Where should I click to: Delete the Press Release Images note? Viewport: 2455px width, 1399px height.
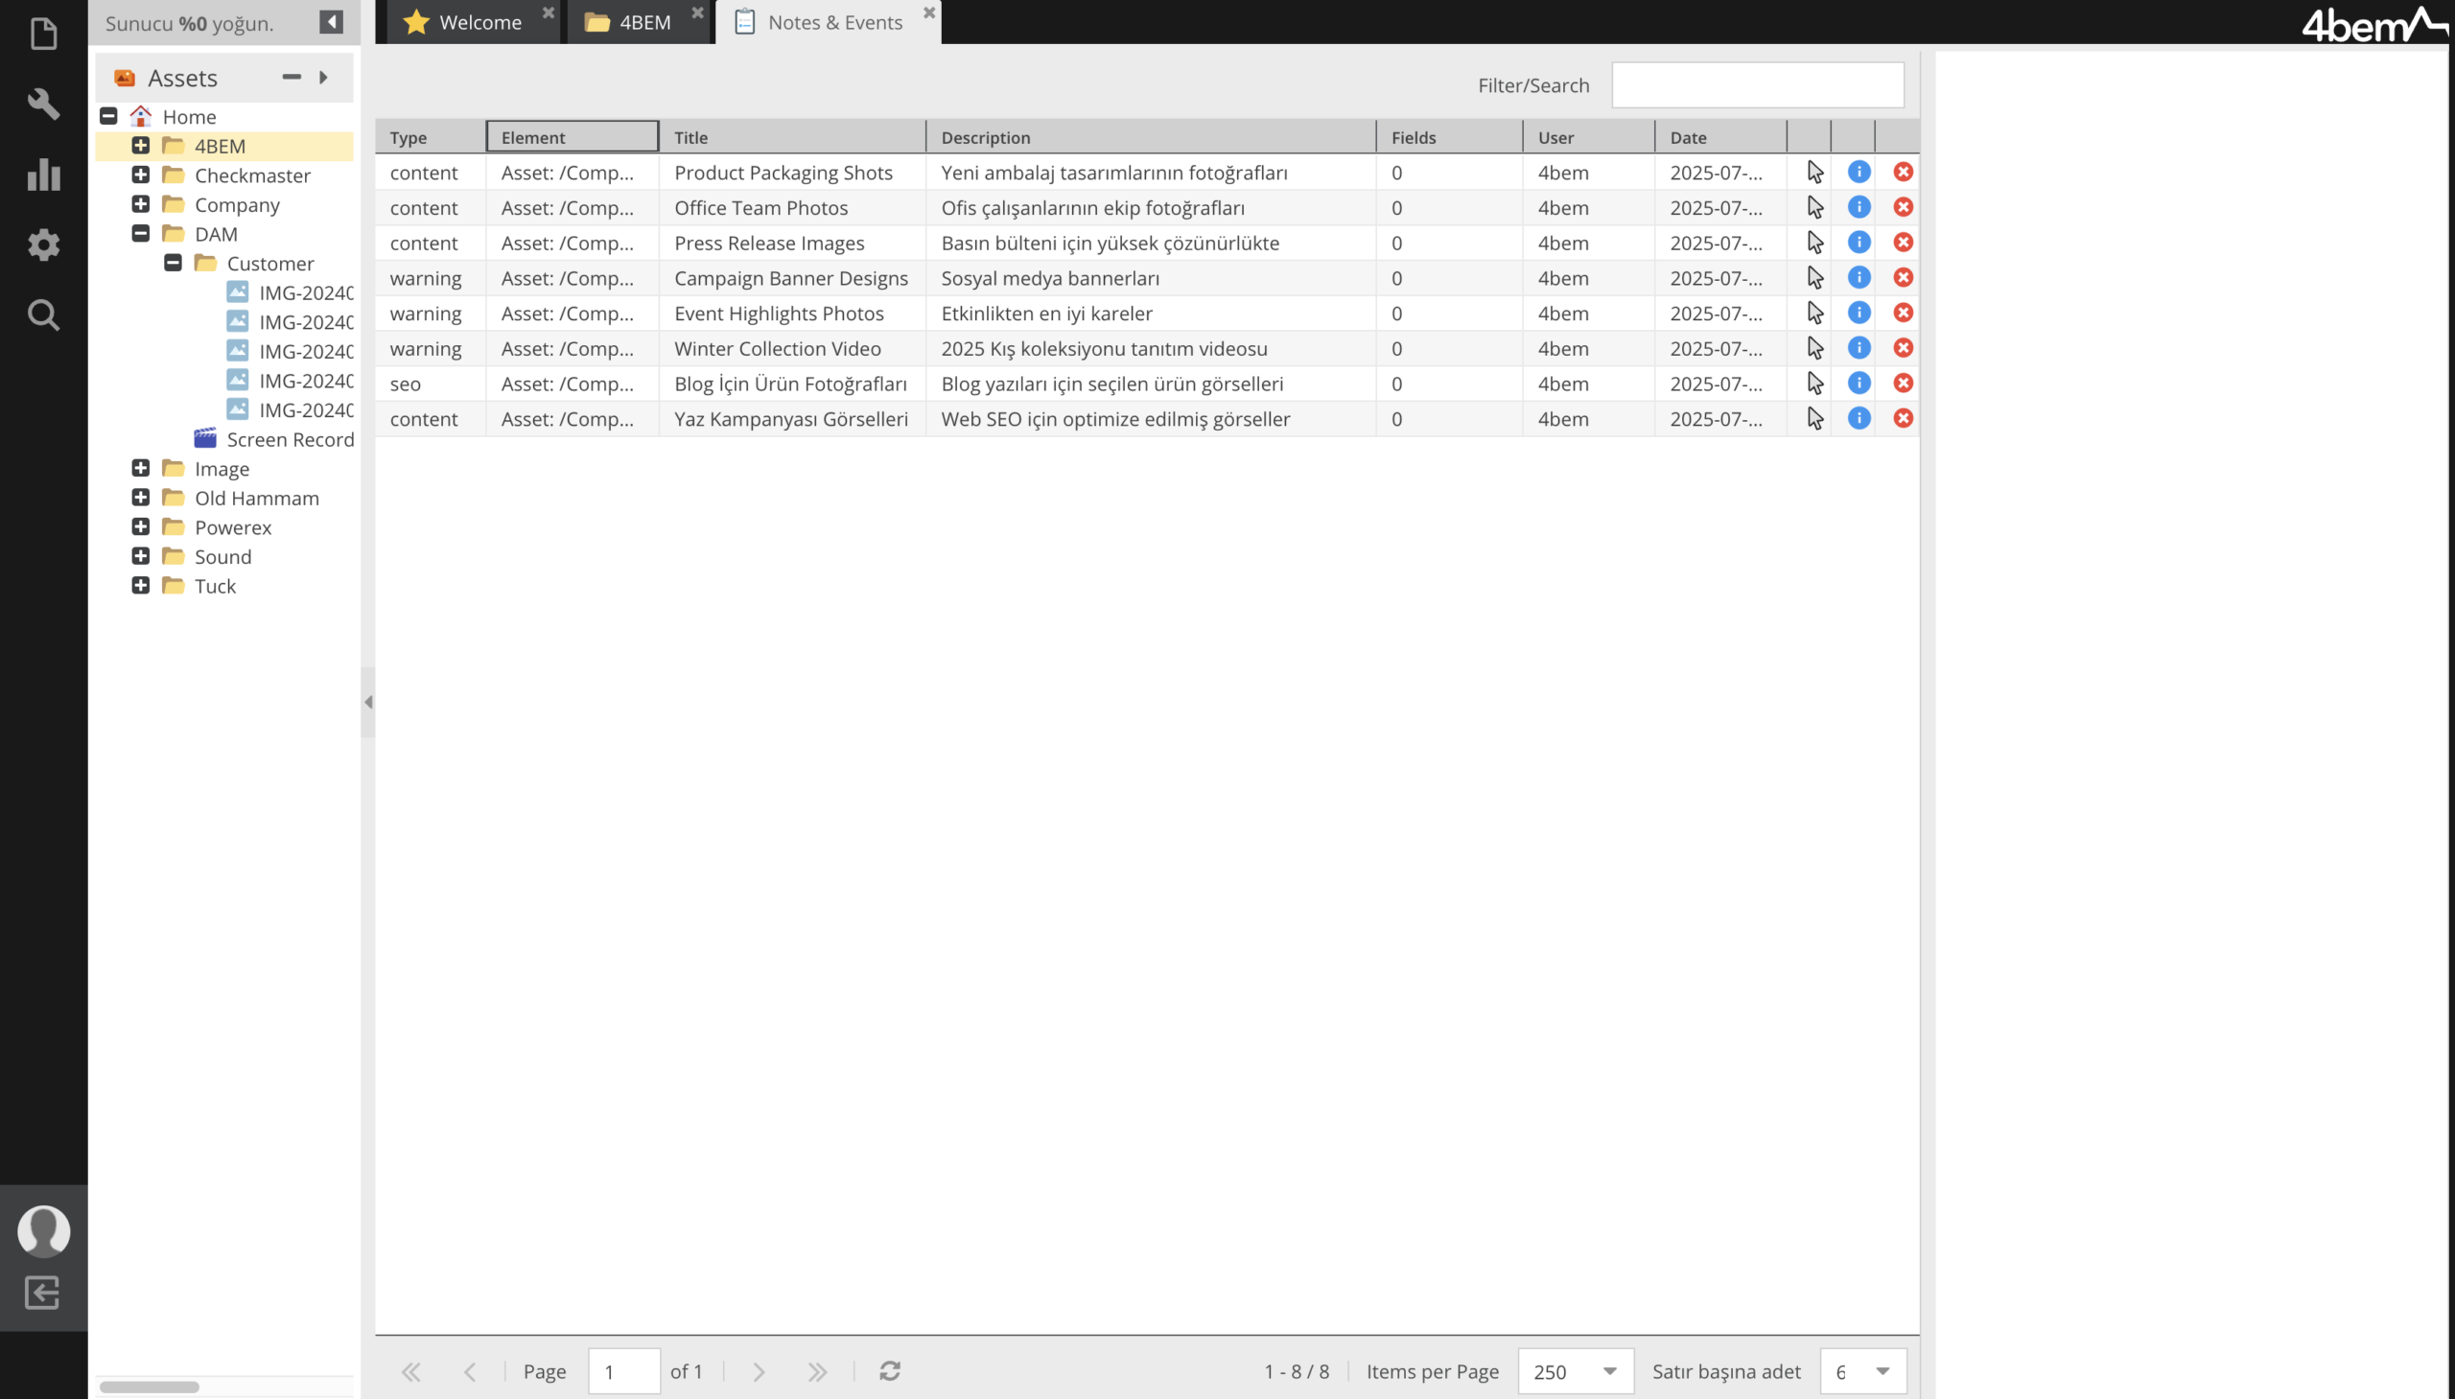(x=1903, y=243)
